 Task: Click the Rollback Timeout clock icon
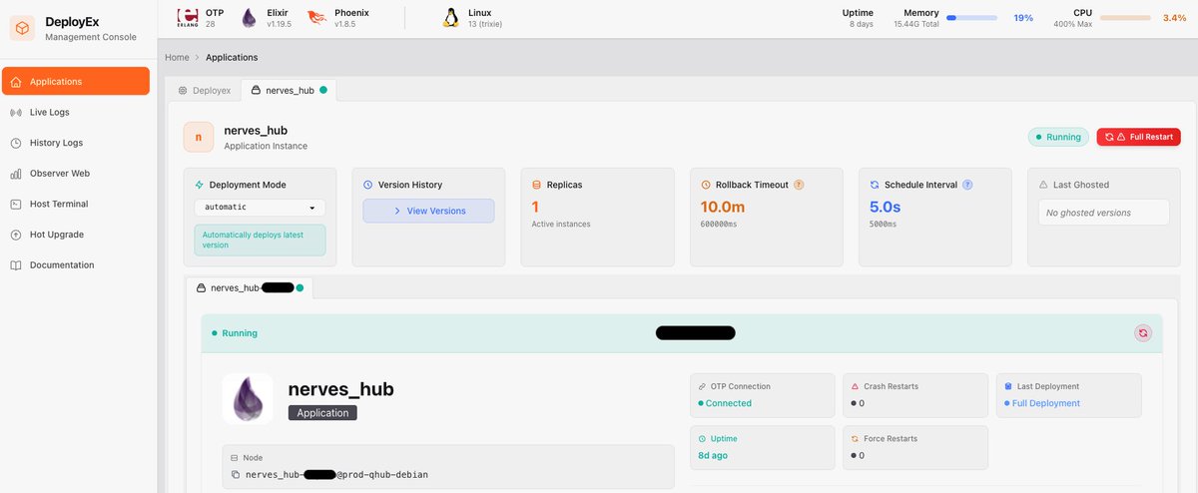click(x=706, y=185)
